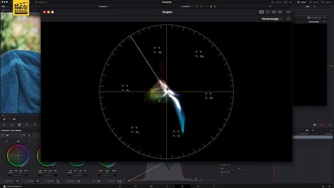Click the viewer image of blue towel
Screen dimensions: 334x188
(20, 63)
